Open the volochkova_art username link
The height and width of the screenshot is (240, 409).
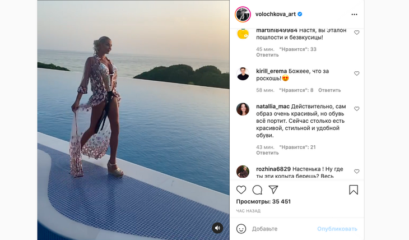tap(275, 14)
